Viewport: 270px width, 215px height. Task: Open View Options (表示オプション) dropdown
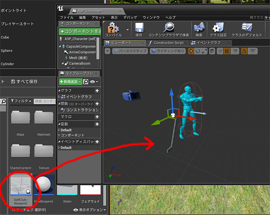pos(90,210)
